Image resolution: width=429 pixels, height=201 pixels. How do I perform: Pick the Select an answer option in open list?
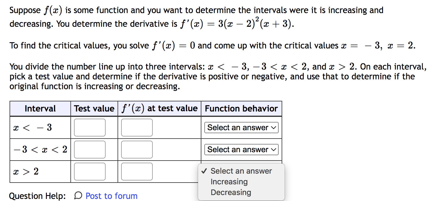coord(241,171)
